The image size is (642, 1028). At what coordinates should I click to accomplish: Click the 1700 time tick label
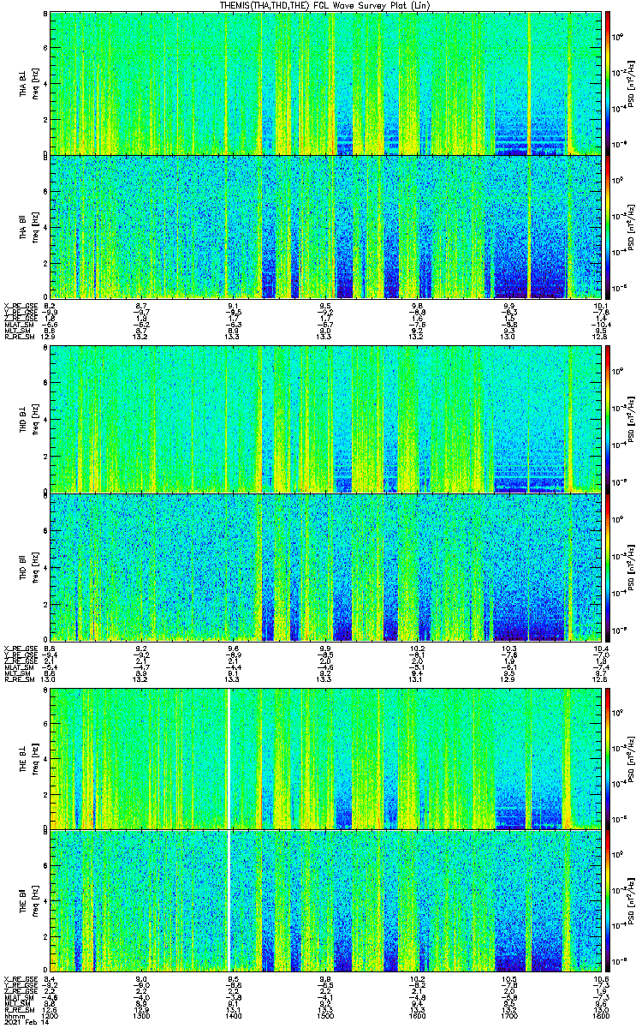pyautogui.click(x=509, y=1015)
